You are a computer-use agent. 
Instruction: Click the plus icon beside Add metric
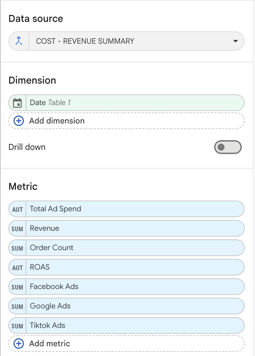(19, 344)
